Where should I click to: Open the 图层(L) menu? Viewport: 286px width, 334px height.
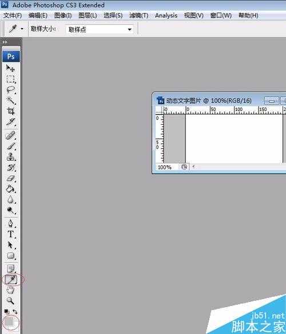pos(88,15)
